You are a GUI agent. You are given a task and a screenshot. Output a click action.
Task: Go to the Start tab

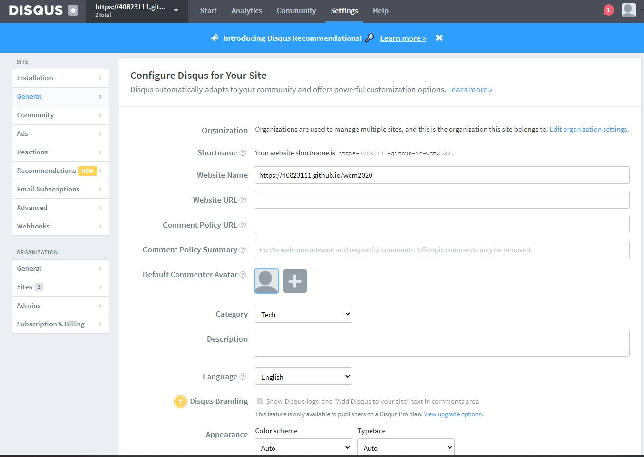point(208,11)
